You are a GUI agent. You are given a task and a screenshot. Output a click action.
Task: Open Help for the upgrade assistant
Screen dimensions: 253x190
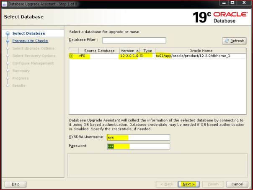click(x=15, y=184)
